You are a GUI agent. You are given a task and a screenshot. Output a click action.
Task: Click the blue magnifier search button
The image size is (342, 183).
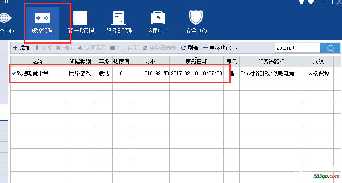click(330, 48)
